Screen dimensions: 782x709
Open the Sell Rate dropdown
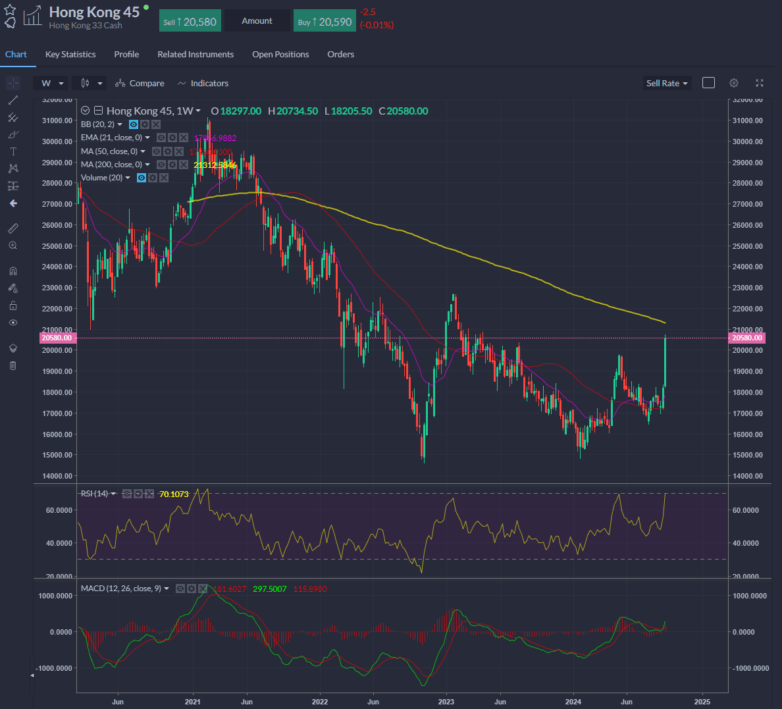tap(666, 84)
